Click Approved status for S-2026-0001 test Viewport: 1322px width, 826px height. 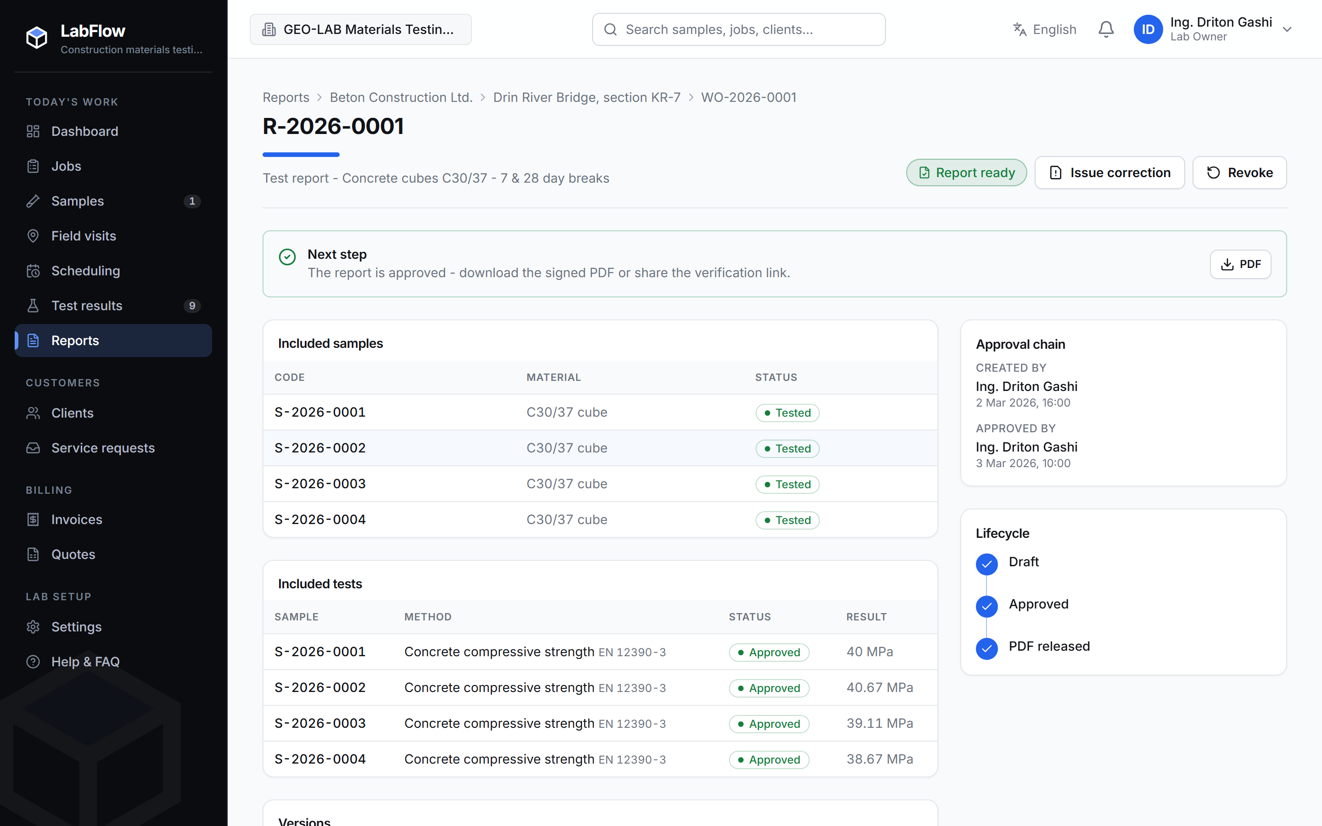(x=768, y=652)
